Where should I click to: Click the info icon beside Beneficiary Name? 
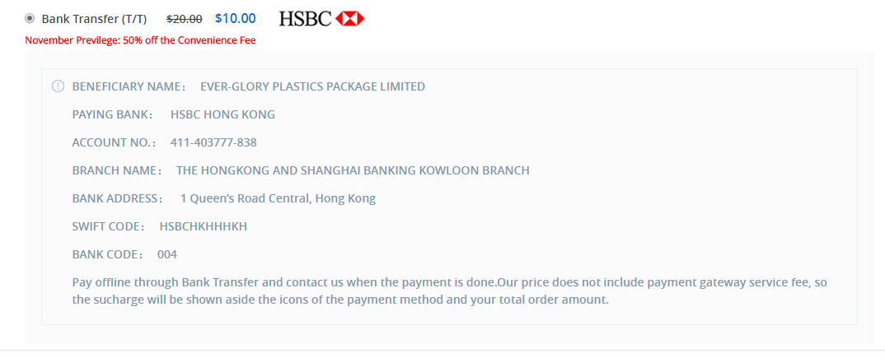58,86
